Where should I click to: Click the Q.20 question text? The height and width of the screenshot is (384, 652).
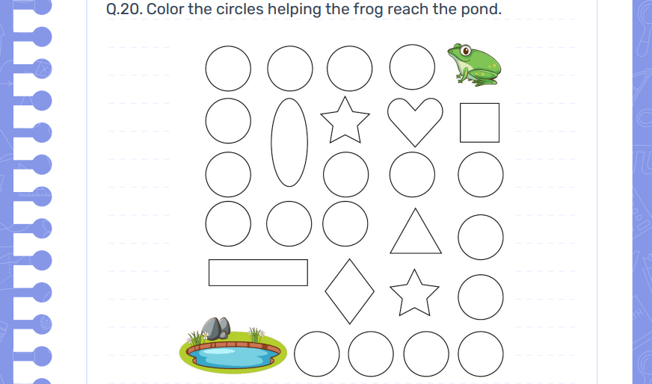(304, 11)
